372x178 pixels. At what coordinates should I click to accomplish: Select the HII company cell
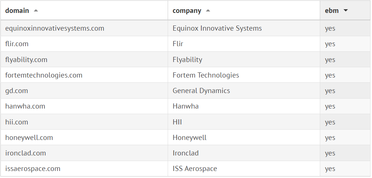(x=177, y=122)
